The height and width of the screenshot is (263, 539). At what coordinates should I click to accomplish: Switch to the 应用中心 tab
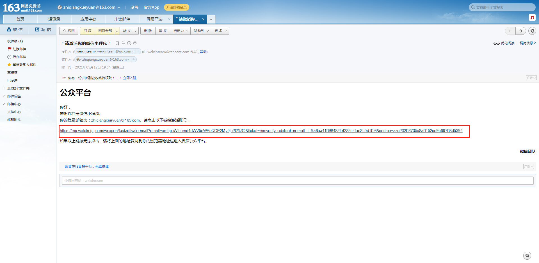pyautogui.click(x=88, y=19)
